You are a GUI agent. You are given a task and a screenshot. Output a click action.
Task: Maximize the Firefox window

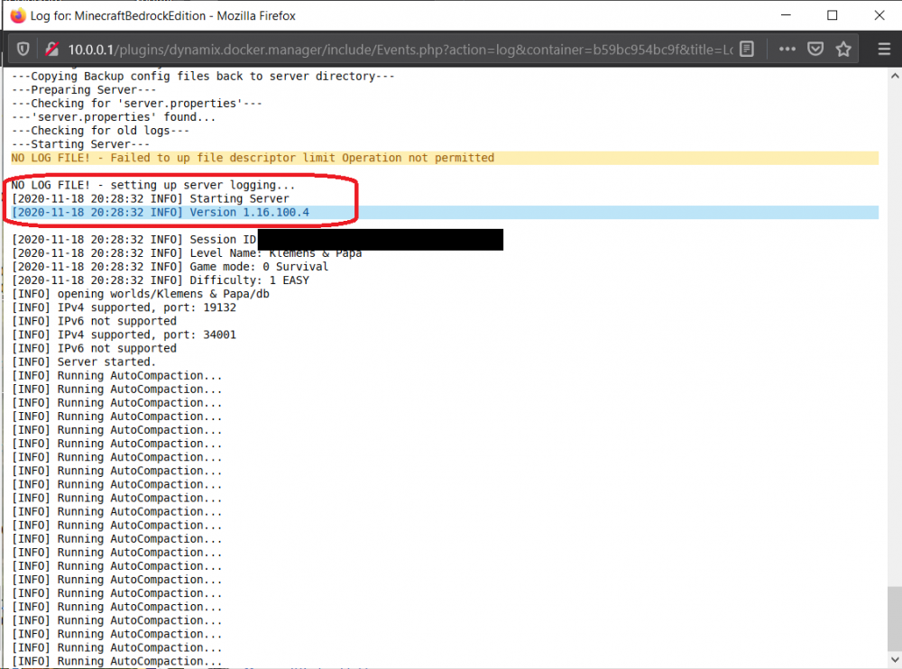coord(832,15)
